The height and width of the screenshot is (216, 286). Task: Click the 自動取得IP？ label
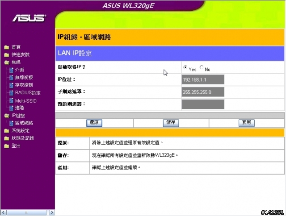[x=71, y=67]
